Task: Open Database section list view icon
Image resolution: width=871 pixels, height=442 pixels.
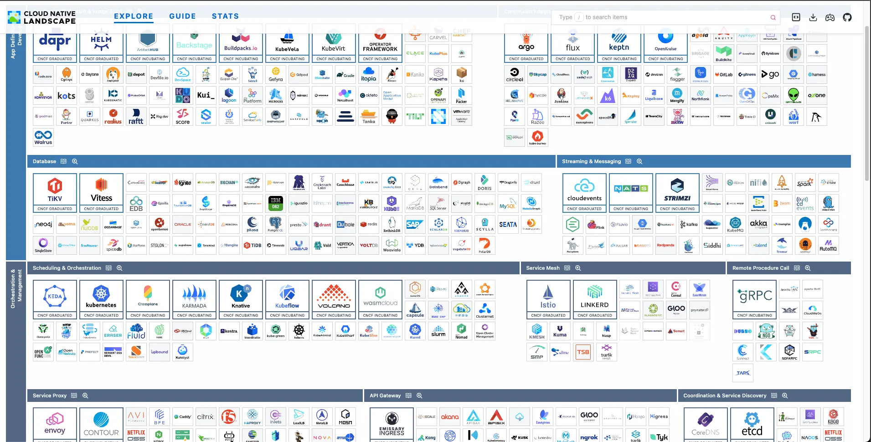Action: (63, 161)
